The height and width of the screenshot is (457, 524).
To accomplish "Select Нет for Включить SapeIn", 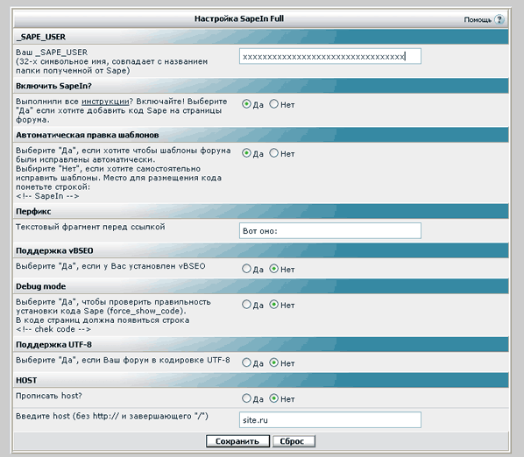I will pyautogui.click(x=273, y=104).
